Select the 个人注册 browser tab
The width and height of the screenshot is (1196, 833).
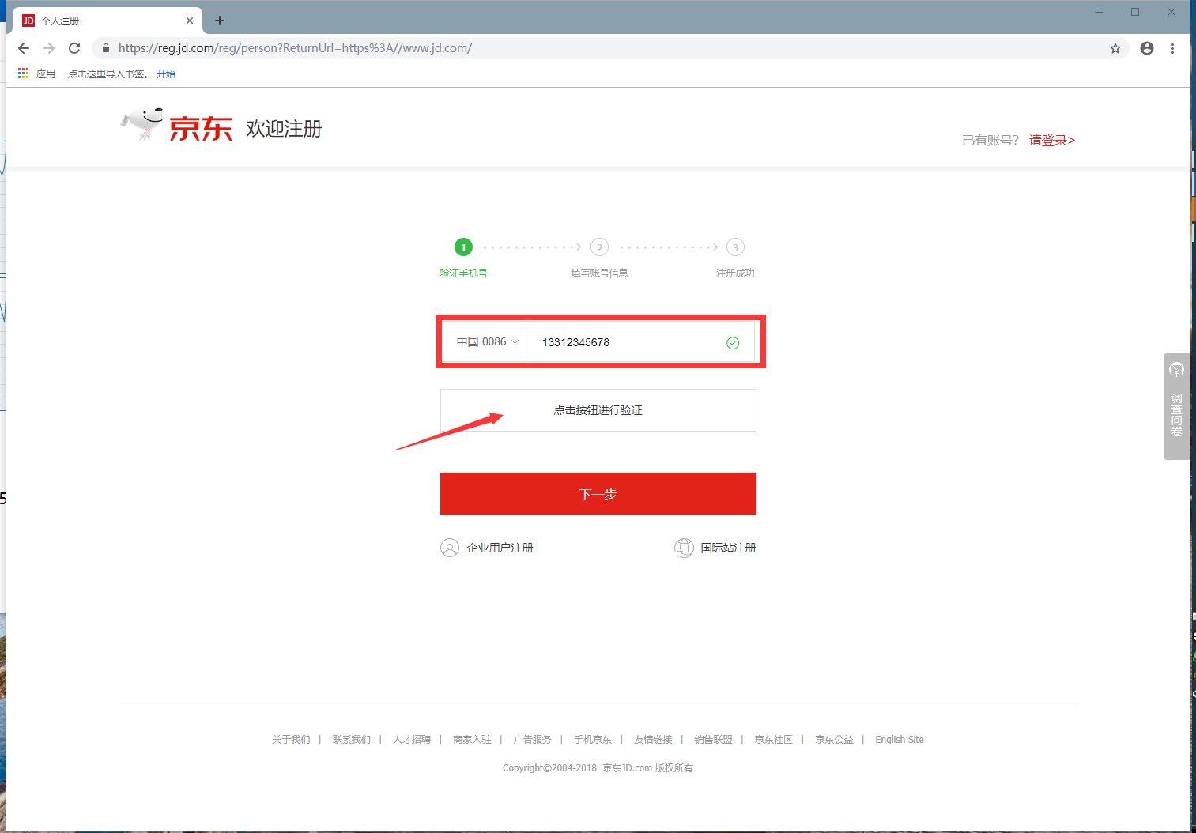[x=103, y=20]
